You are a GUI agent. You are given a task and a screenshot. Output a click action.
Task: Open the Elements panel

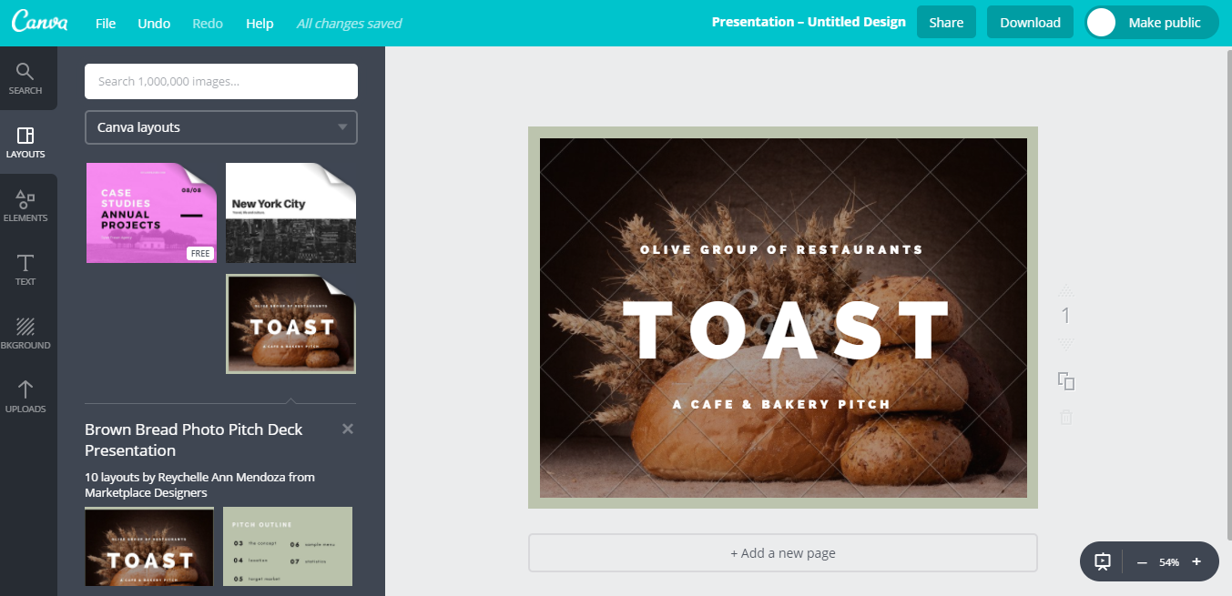pos(25,206)
